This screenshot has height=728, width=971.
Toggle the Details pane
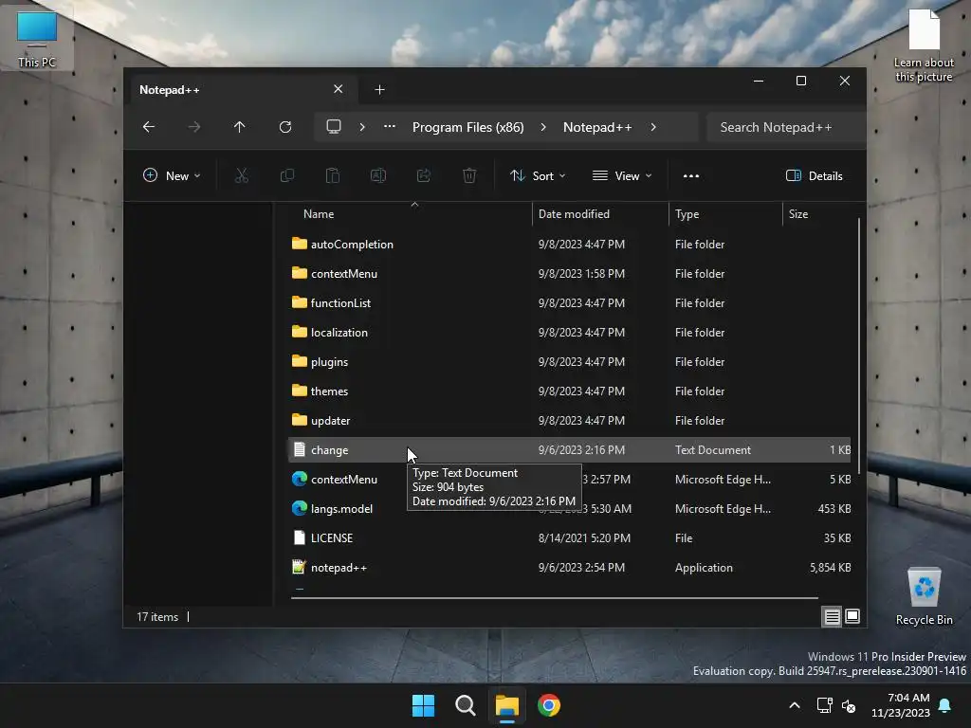click(x=814, y=175)
